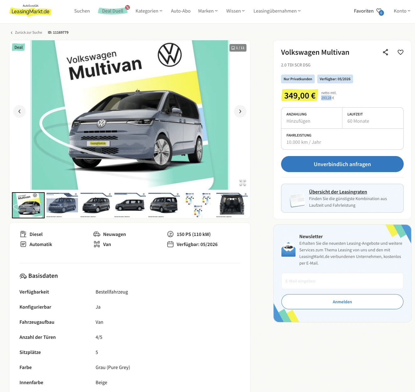Click the E-Mail eingeben field

(342, 281)
